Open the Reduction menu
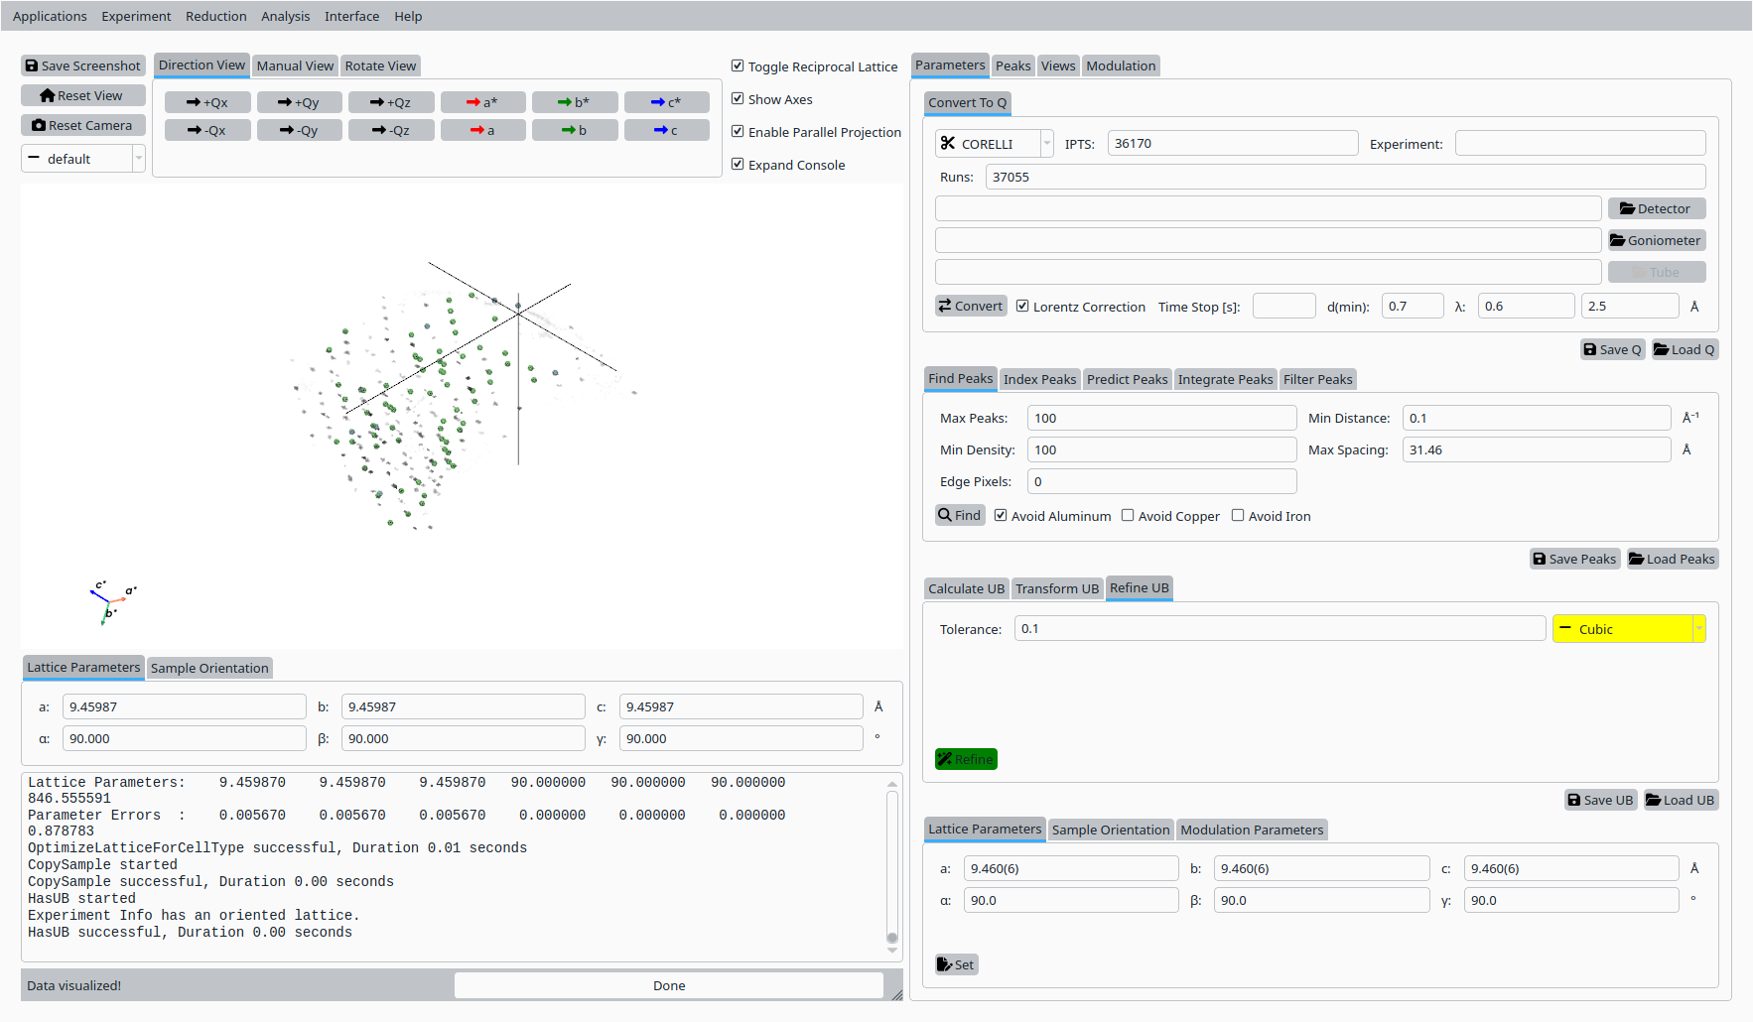 pyautogui.click(x=215, y=16)
